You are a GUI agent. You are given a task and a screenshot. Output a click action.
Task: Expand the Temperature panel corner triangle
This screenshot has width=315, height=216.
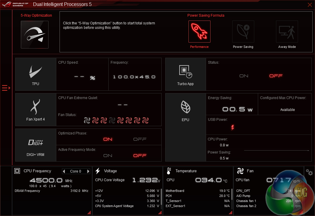click(x=230, y=212)
